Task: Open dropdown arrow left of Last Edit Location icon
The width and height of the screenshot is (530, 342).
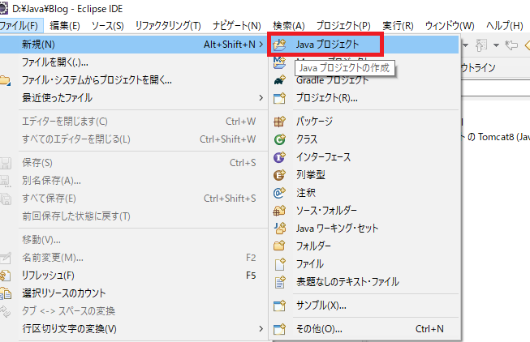Action: (x=496, y=45)
